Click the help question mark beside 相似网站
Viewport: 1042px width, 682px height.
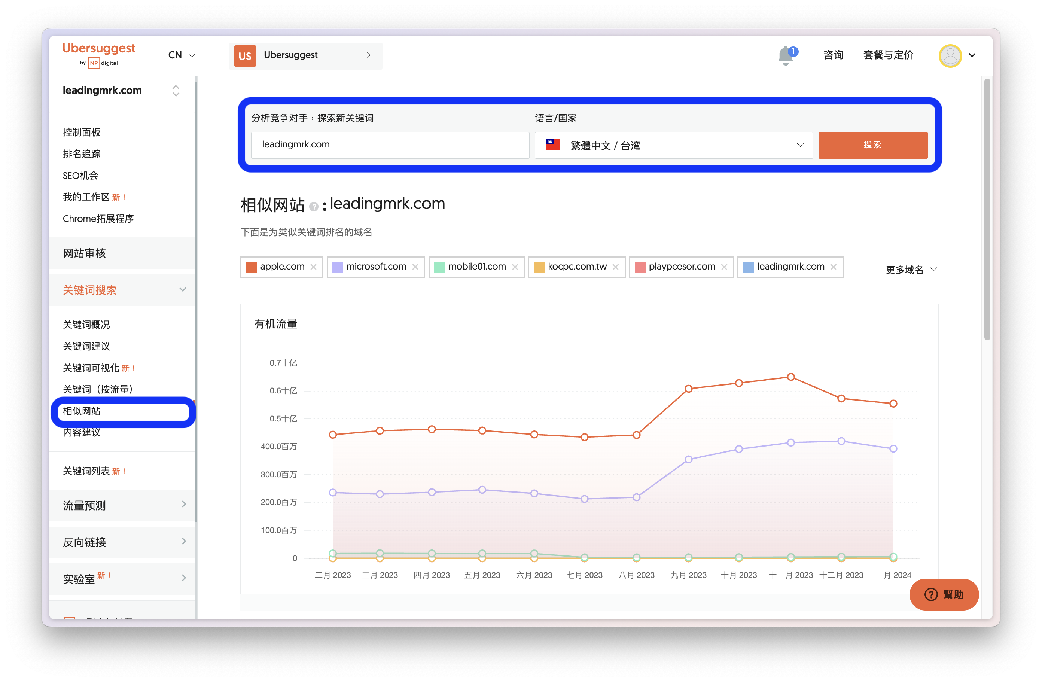[x=314, y=206]
